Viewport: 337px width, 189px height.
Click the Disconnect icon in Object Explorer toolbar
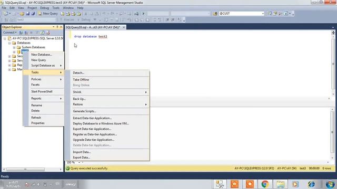click(26, 33)
